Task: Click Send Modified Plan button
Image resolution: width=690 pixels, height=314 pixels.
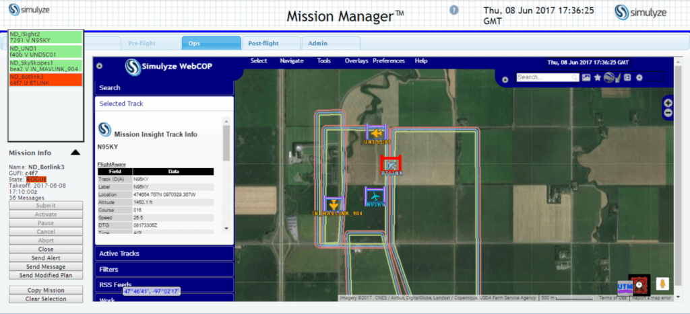Action: pyautogui.click(x=46, y=276)
